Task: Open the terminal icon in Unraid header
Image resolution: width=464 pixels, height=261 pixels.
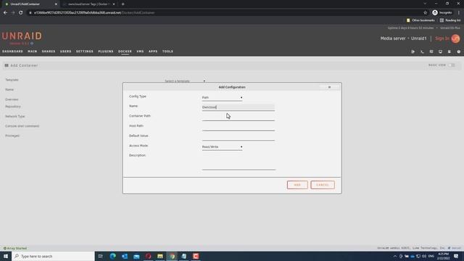Action: click(422, 51)
